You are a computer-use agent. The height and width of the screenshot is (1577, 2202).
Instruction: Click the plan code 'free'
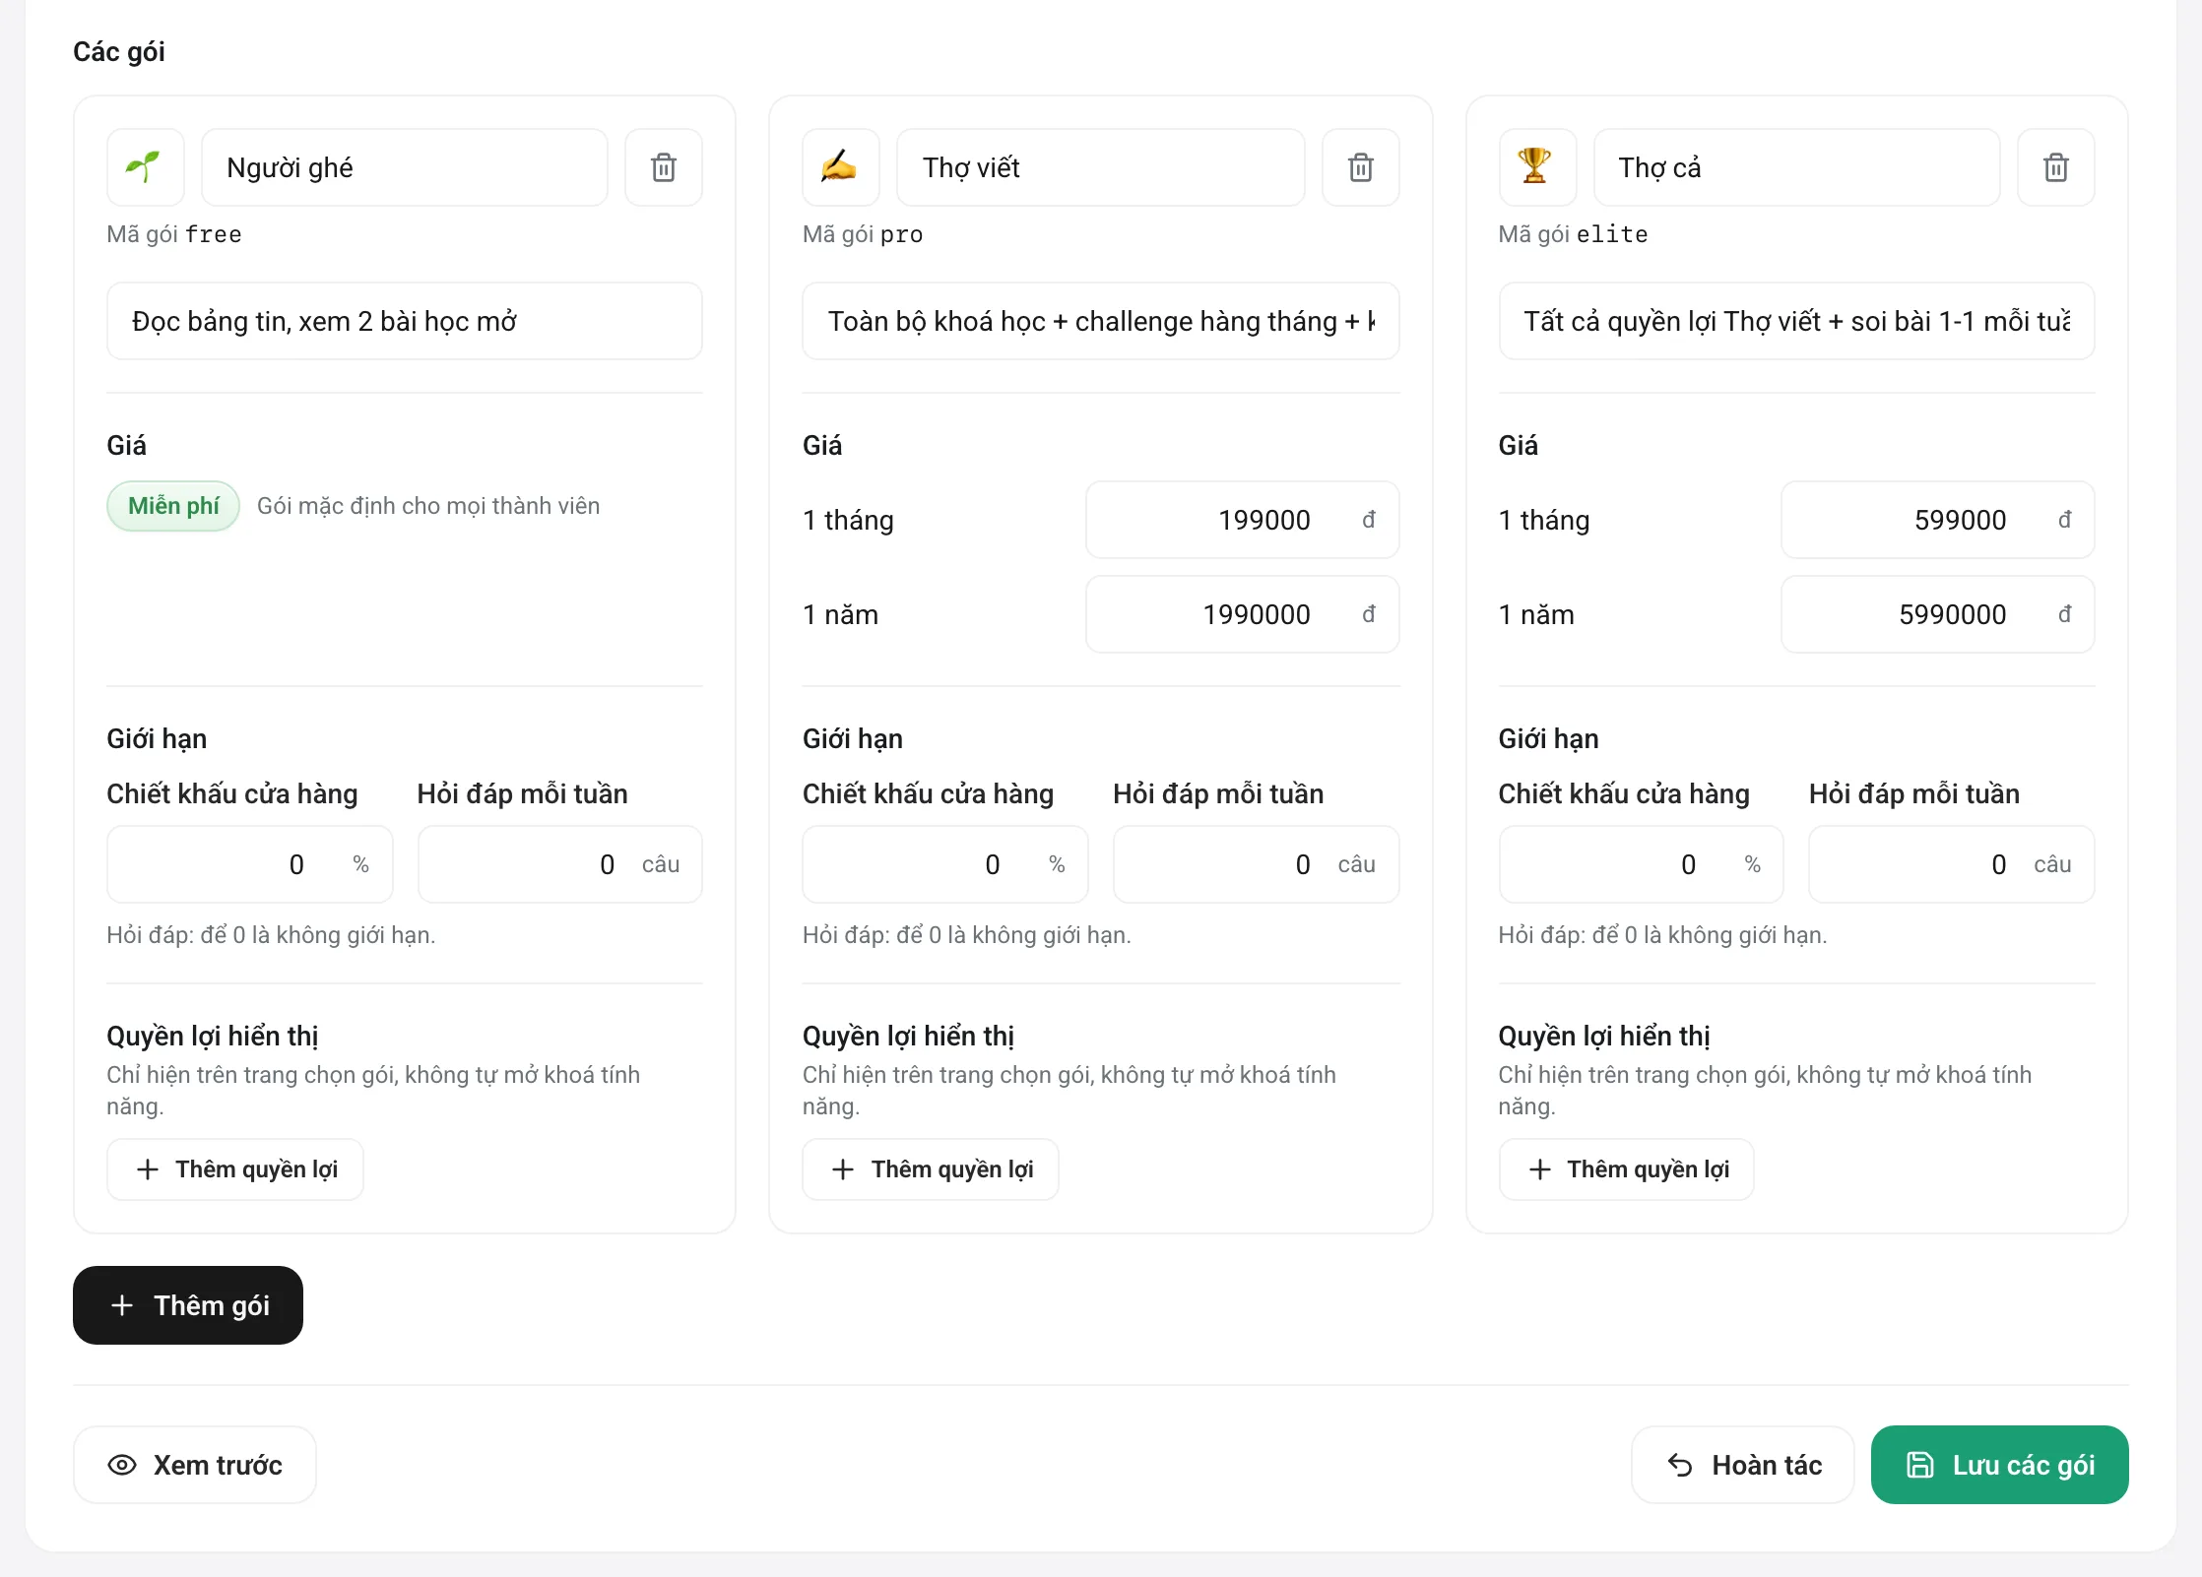coord(214,234)
